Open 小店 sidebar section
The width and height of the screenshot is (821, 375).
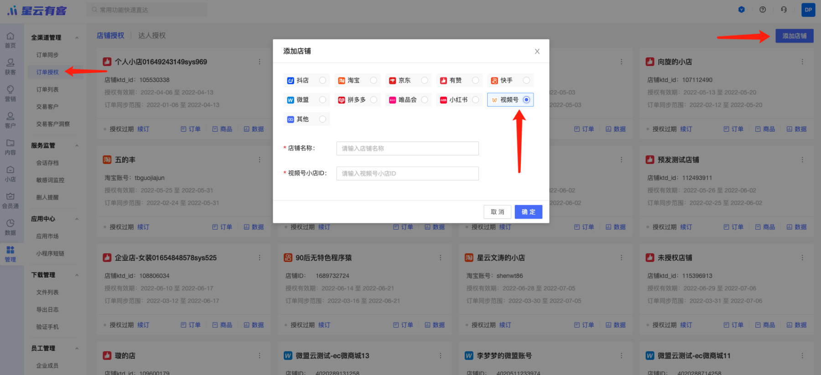coord(10,174)
